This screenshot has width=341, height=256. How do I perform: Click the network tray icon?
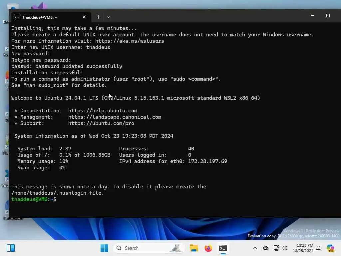276,248
